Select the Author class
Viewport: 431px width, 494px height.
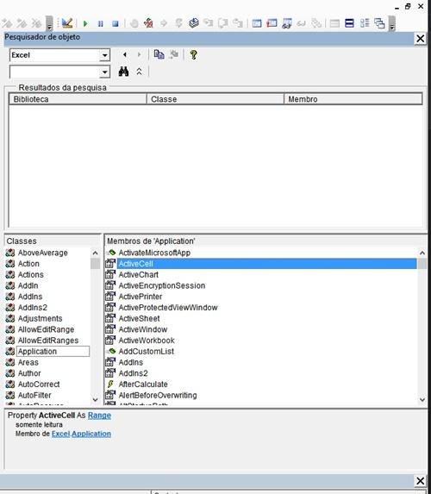[29, 373]
